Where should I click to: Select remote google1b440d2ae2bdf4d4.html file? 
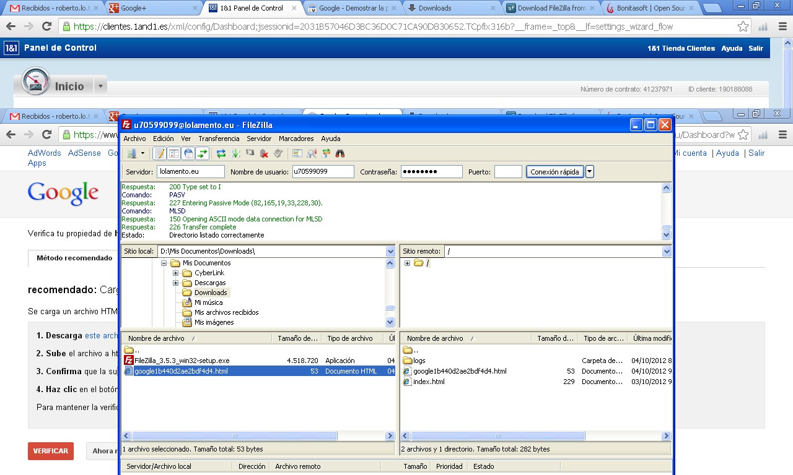point(460,371)
